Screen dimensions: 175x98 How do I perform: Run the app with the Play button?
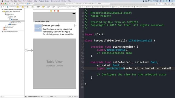coord(10,4)
